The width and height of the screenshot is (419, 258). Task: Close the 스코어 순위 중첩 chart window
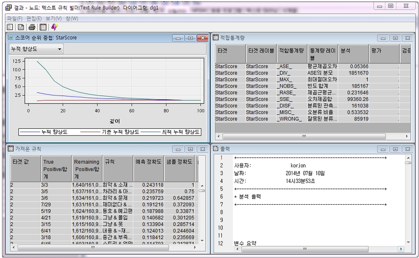[x=203, y=38]
